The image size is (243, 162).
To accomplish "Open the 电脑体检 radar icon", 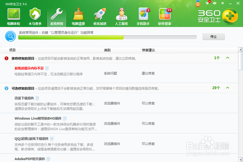I will (x=14, y=16).
